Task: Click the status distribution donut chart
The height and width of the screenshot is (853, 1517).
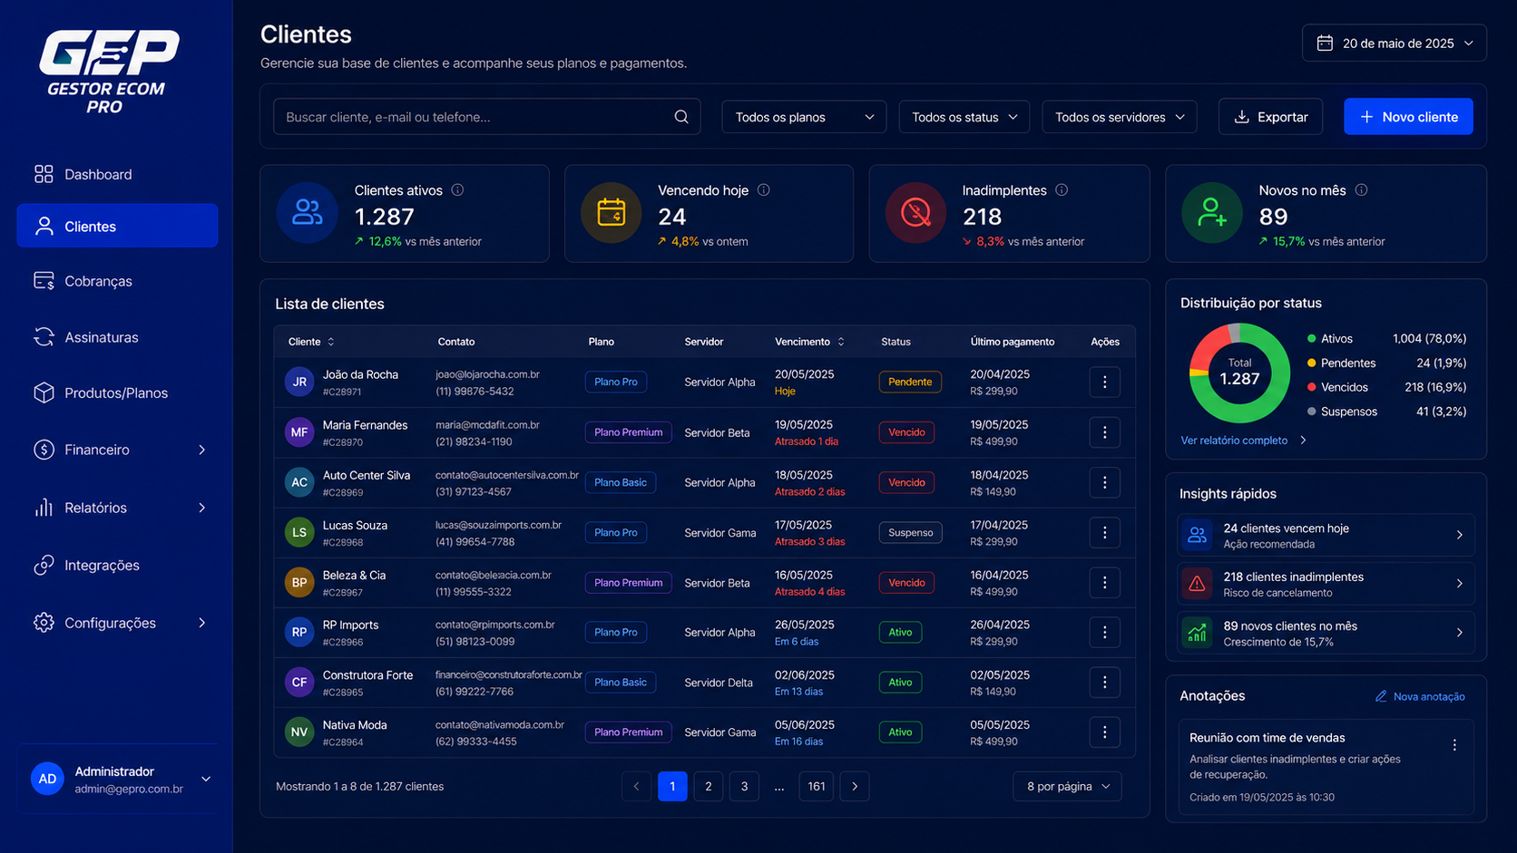Action: (1239, 373)
